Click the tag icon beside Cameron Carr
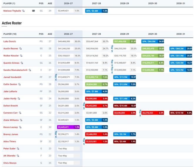This screenshot has width=194, height=167. coord(20,113)
